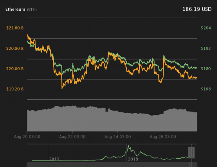
Task: Click the Ethereum coin title
Action: coord(15,10)
